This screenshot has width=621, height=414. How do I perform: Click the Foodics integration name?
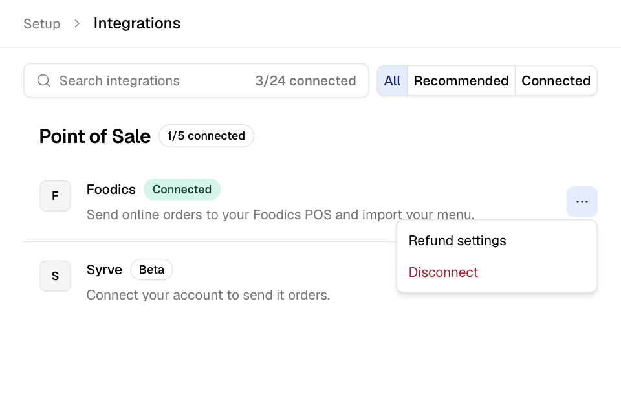[111, 190]
